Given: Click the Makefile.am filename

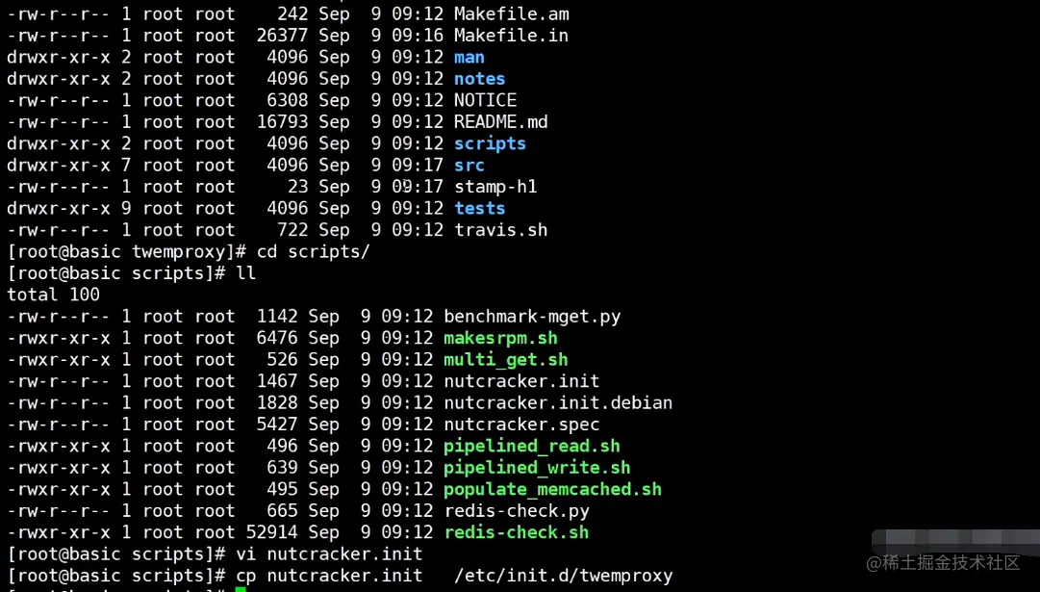Looking at the screenshot, I should (x=511, y=14).
